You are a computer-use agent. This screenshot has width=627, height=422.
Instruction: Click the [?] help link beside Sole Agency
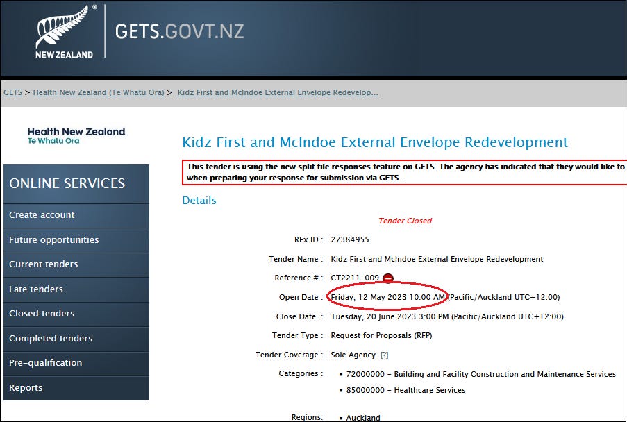coord(384,355)
